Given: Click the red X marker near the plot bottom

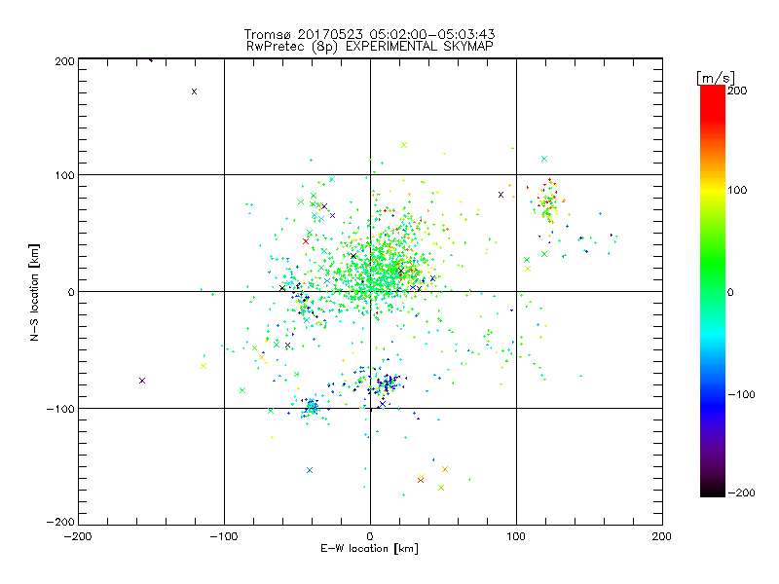Looking at the screenshot, I should (x=421, y=480).
